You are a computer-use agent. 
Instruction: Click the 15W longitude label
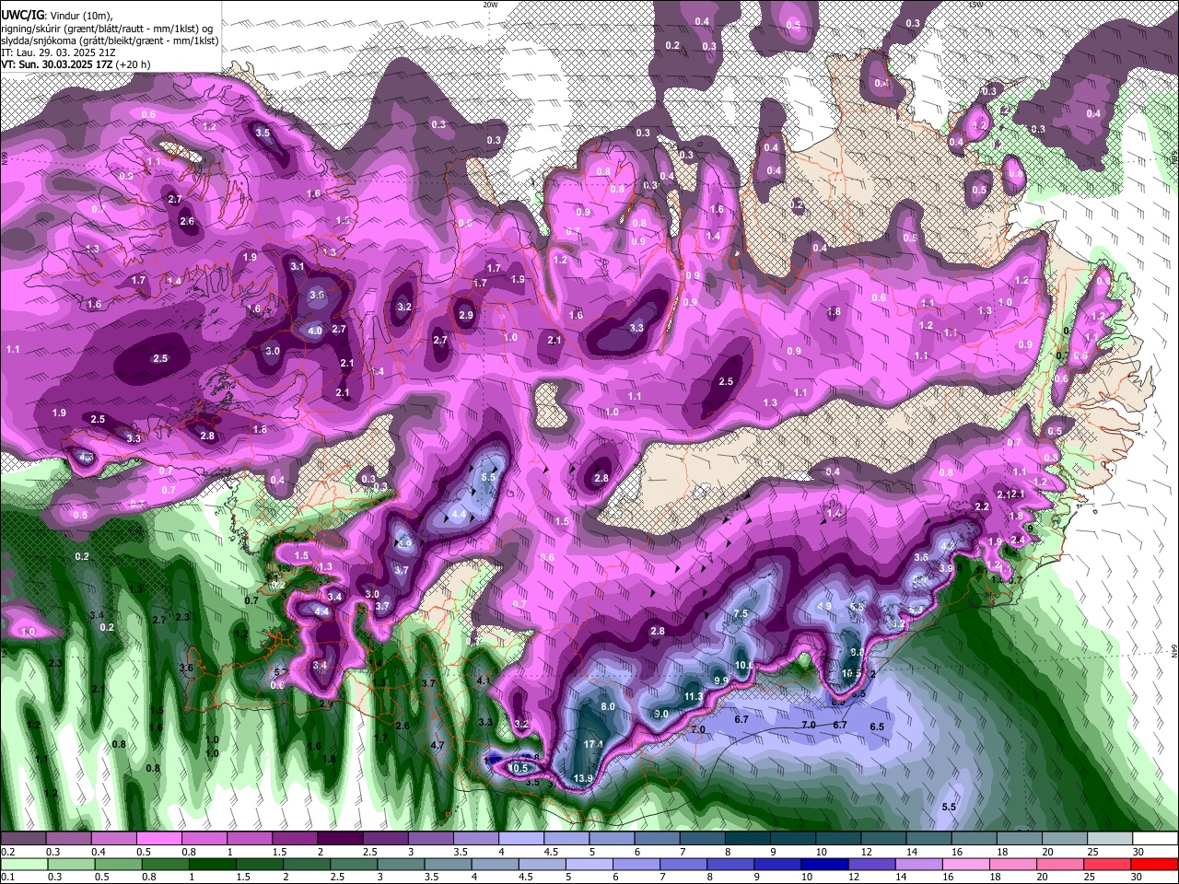point(976,5)
